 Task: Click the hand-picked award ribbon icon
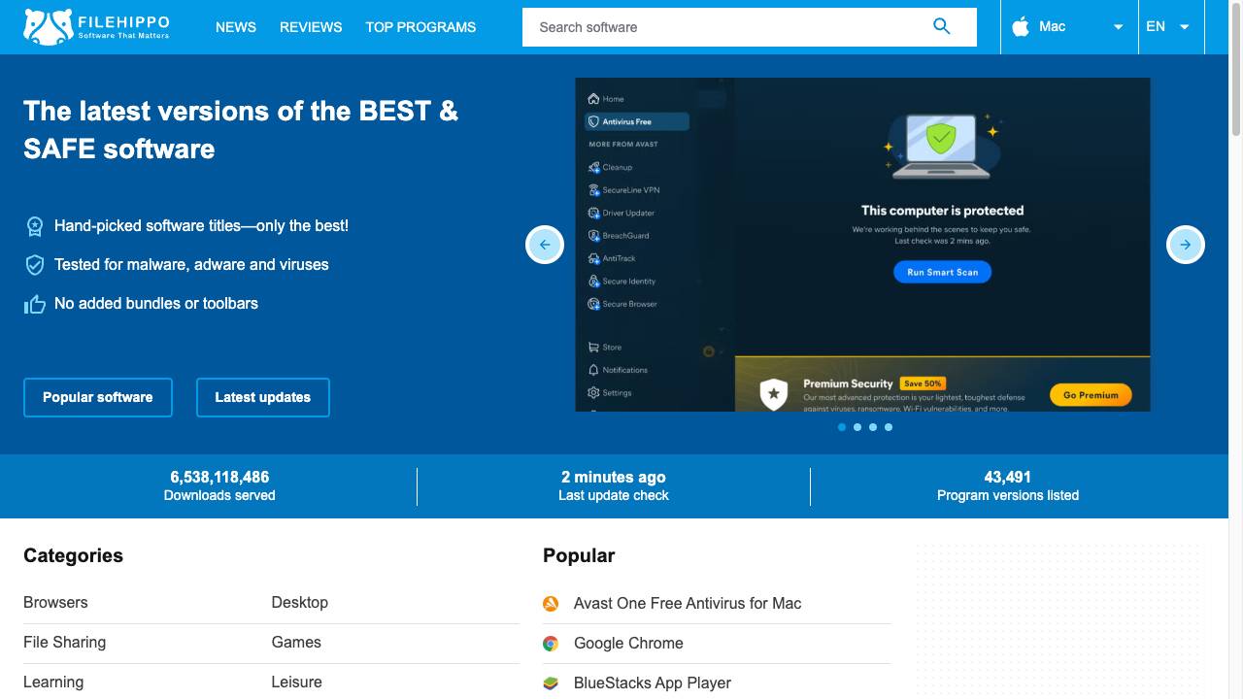[x=35, y=226]
